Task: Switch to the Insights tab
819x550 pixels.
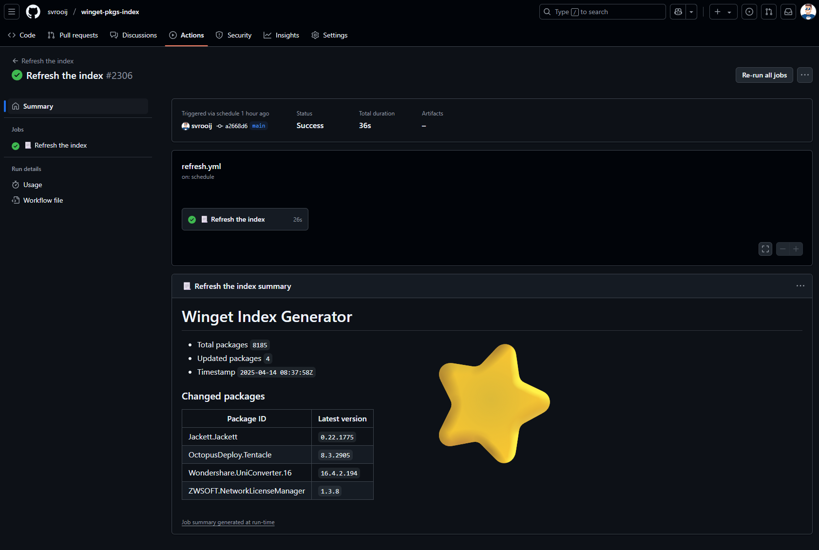Action: tap(282, 35)
